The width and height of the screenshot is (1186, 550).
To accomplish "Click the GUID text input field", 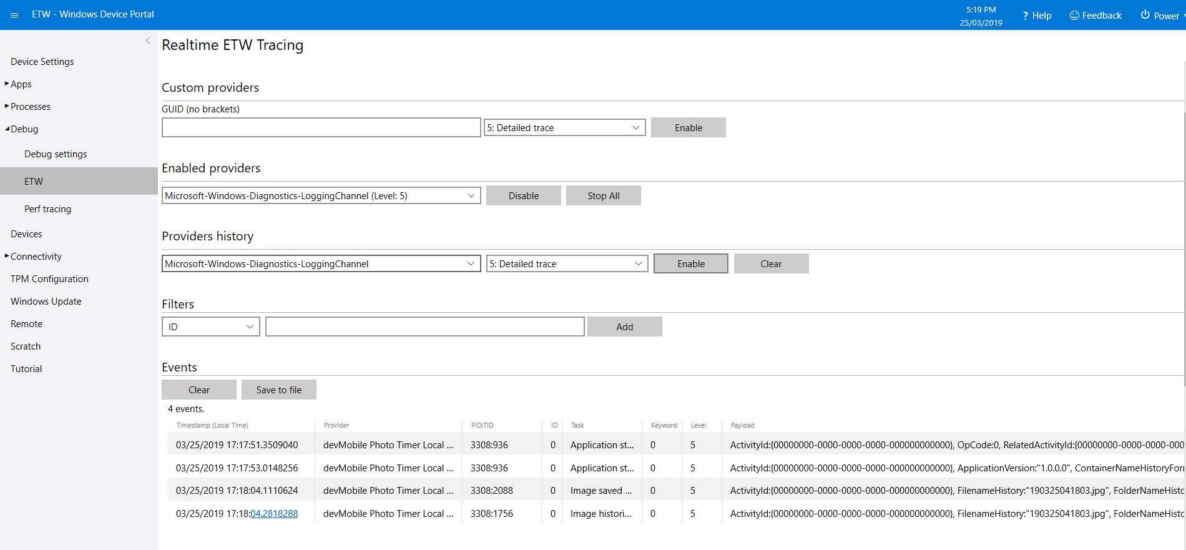I will click(321, 128).
